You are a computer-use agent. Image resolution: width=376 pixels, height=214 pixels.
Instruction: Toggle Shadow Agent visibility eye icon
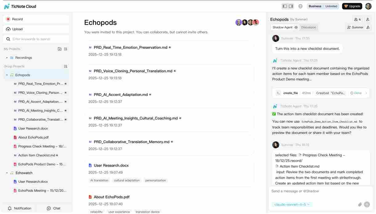tap(296, 27)
